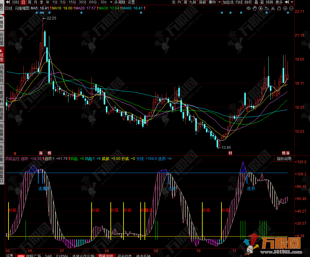Start chart replay play button
Screen dimensions: 310x257
[x=261, y=8]
